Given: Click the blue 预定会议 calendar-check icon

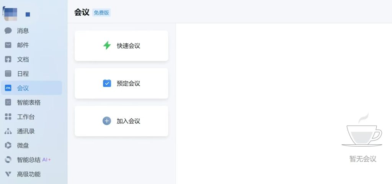Looking at the screenshot, I should tap(107, 83).
